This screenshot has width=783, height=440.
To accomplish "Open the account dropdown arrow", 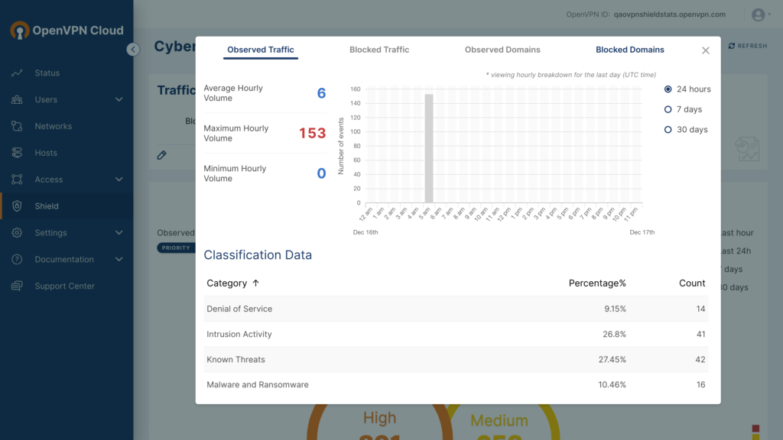I will (x=769, y=15).
